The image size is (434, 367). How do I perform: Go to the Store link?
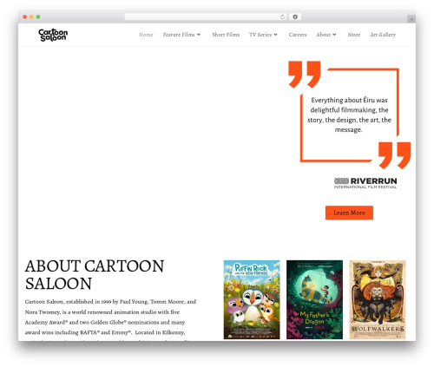click(354, 35)
